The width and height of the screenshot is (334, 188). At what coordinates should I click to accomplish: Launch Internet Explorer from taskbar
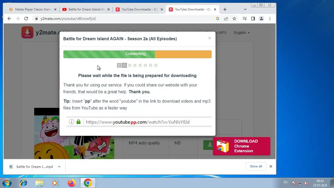[23, 183]
